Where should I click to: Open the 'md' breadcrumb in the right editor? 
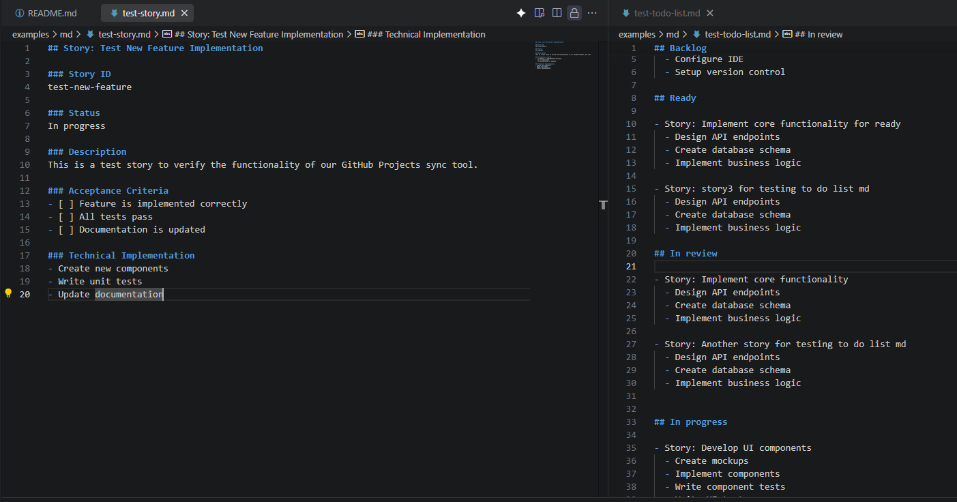point(673,34)
